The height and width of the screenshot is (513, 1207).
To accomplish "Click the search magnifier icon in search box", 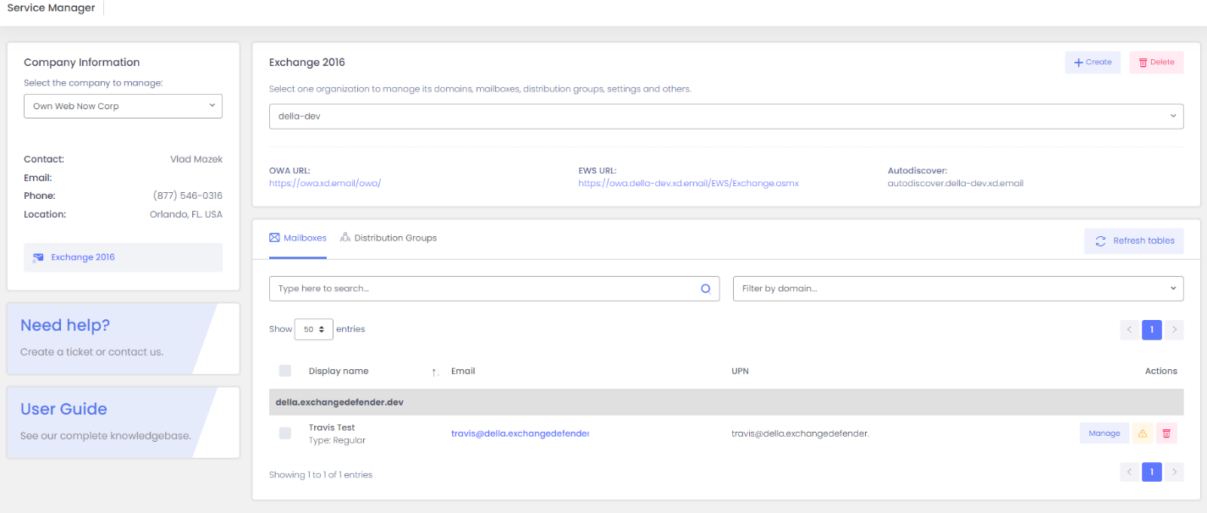I will [x=705, y=289].
